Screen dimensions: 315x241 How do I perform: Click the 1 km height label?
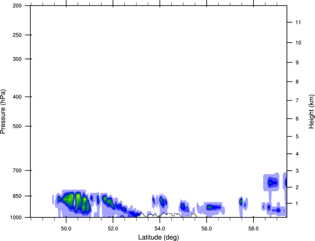(x=297, y=204)
